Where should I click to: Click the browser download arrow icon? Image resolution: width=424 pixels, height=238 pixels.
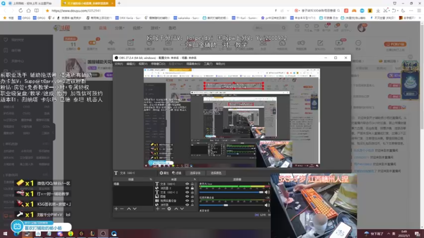click(378, 11)
